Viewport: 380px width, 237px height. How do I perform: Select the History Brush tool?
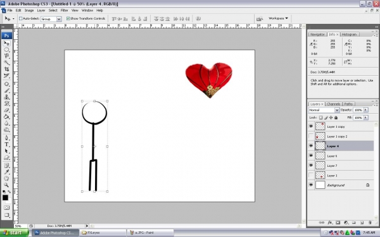point(6,104)
